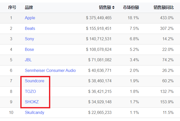The height and width of the screenshot is (121, 180).
Task: Click the 市场份额 column header
Action: [x=131, y=8]
